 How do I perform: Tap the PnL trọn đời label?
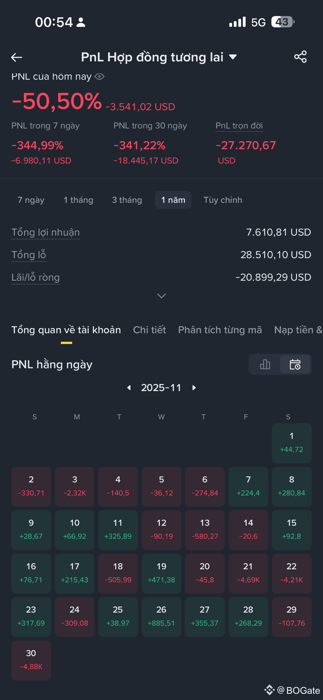(x=239, y=126)
